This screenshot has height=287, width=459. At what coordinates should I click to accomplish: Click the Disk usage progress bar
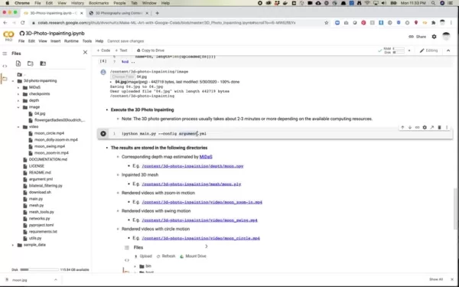tap(39, 269)
